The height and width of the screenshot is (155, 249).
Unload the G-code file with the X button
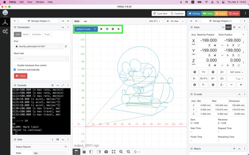coord(118,29)
